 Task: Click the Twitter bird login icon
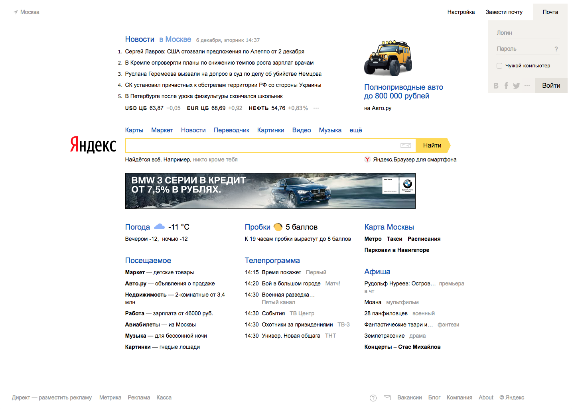click(517, 86)
